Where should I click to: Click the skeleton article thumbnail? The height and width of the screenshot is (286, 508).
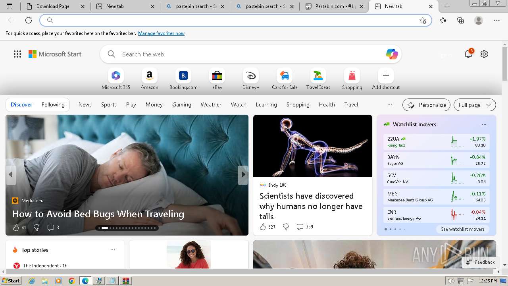pyautogui.click(x=313, y=146)
